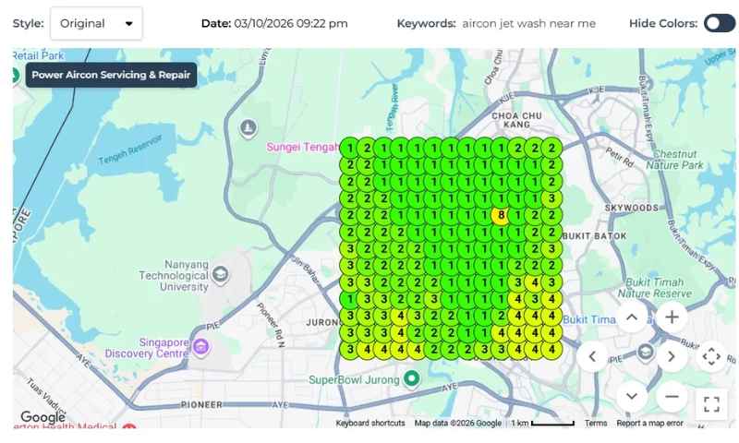
Task: Click the SuperBowl Jurong green marker icon
Action: point(412,378)
